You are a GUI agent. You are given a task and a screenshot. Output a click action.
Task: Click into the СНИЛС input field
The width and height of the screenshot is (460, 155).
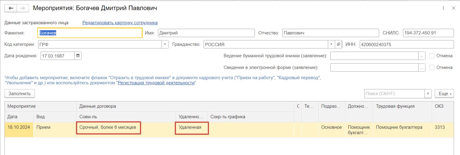tap(428, 33)
